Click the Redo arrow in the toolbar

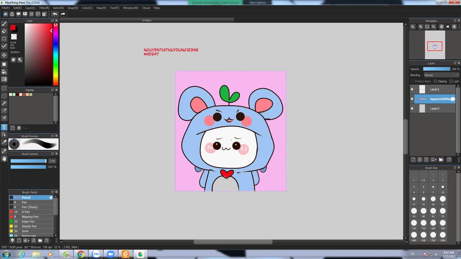click(x=63, y=14)
